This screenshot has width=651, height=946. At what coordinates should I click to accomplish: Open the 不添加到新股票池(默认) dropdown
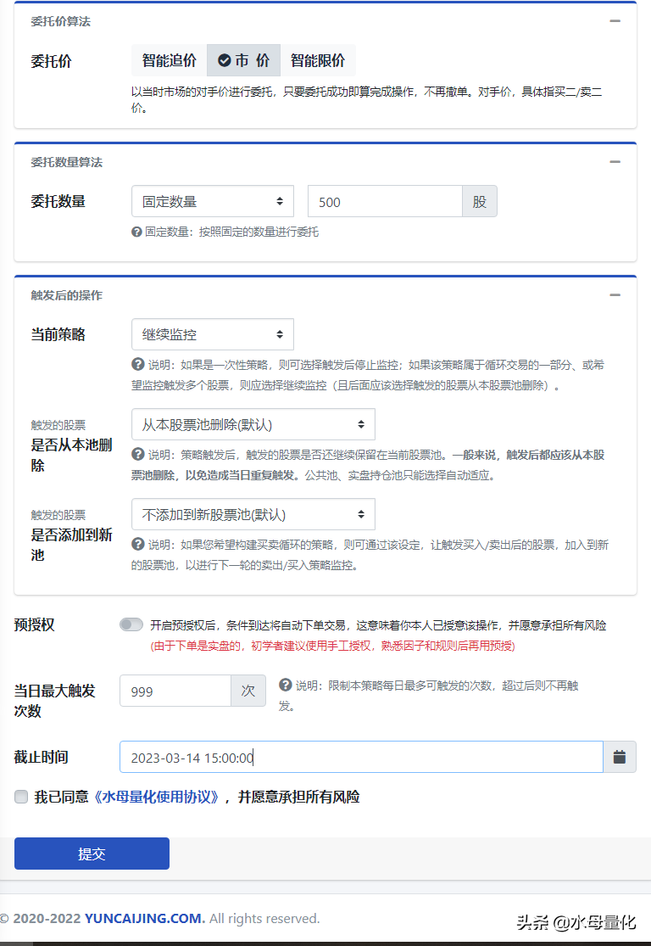click(253, 514)
